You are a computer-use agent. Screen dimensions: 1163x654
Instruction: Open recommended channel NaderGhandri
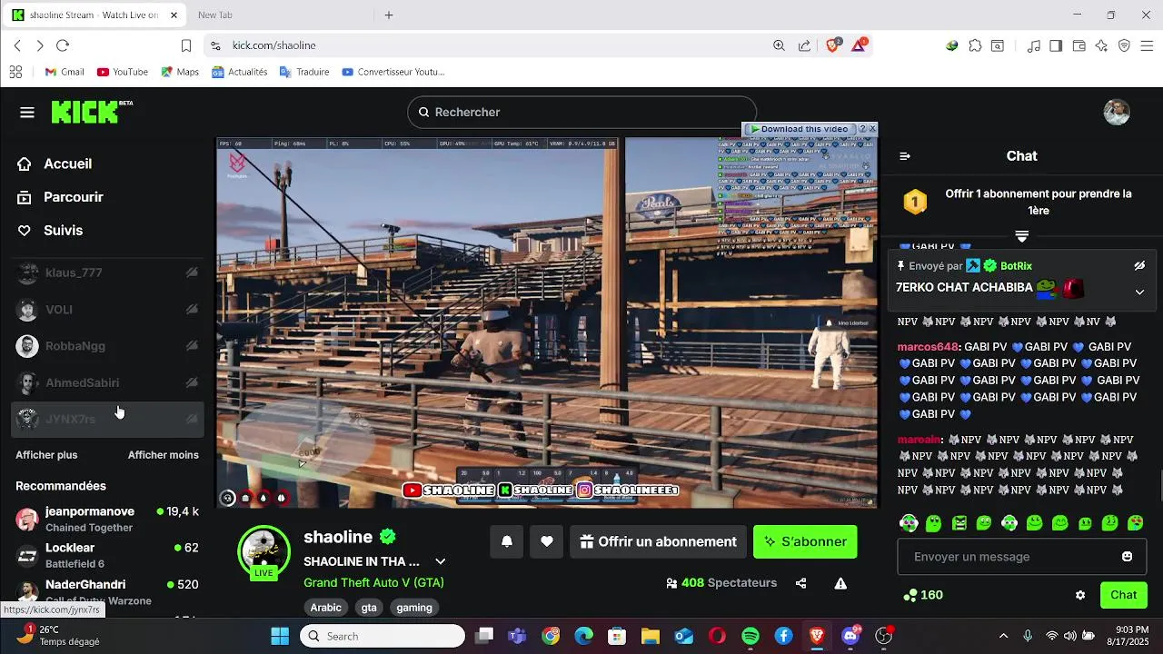[x=108, y=591]
